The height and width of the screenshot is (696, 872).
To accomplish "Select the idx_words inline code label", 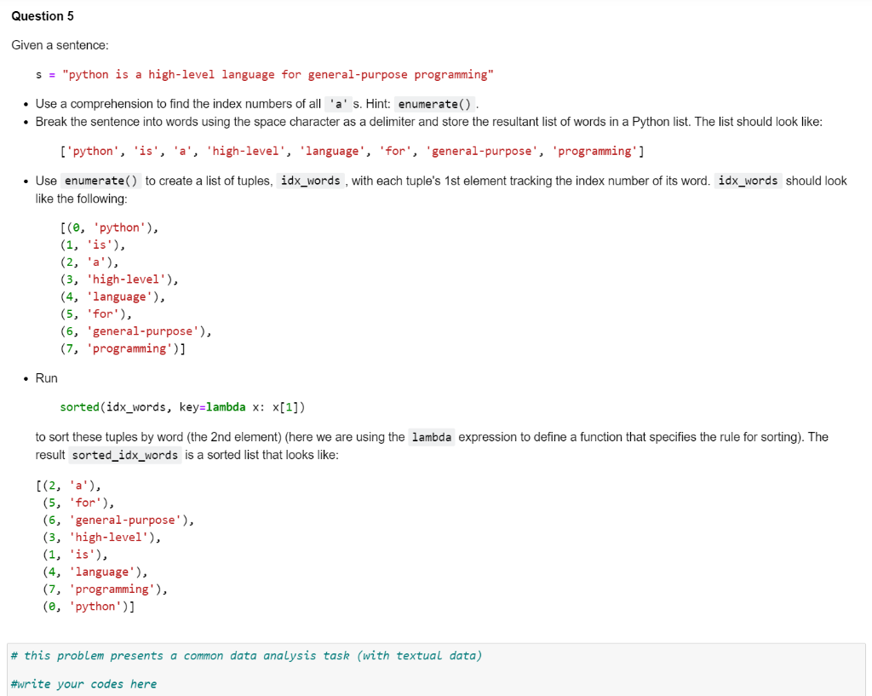I will (x=310, y=180).
